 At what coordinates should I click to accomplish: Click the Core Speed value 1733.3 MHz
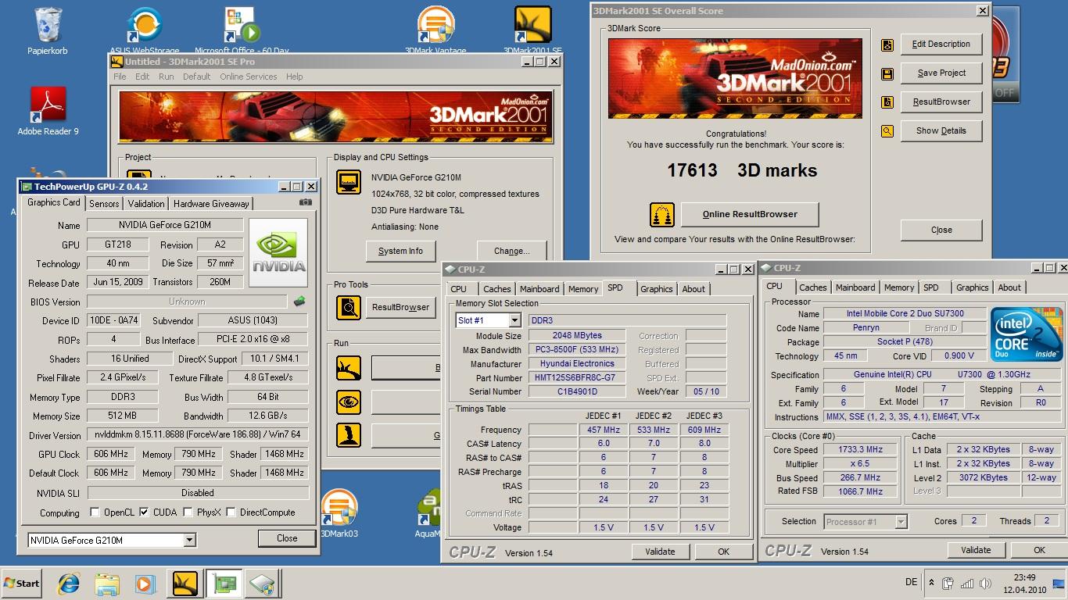[860, 450]
